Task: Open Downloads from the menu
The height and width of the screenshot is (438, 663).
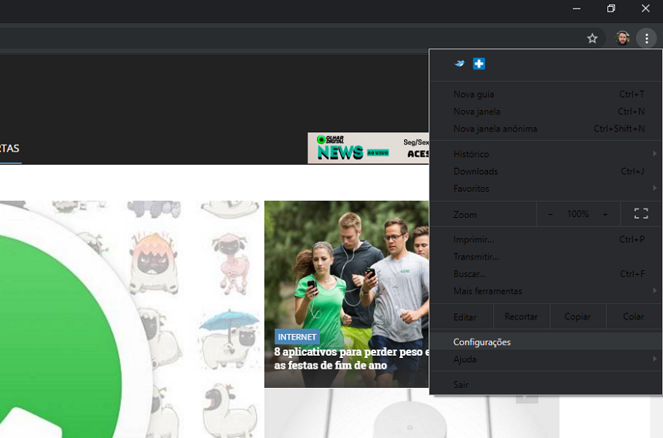Action: (546, 172)
